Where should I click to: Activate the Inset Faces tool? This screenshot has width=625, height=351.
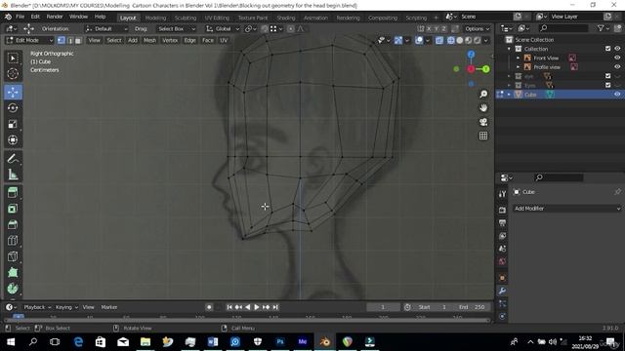coord(13,209)
